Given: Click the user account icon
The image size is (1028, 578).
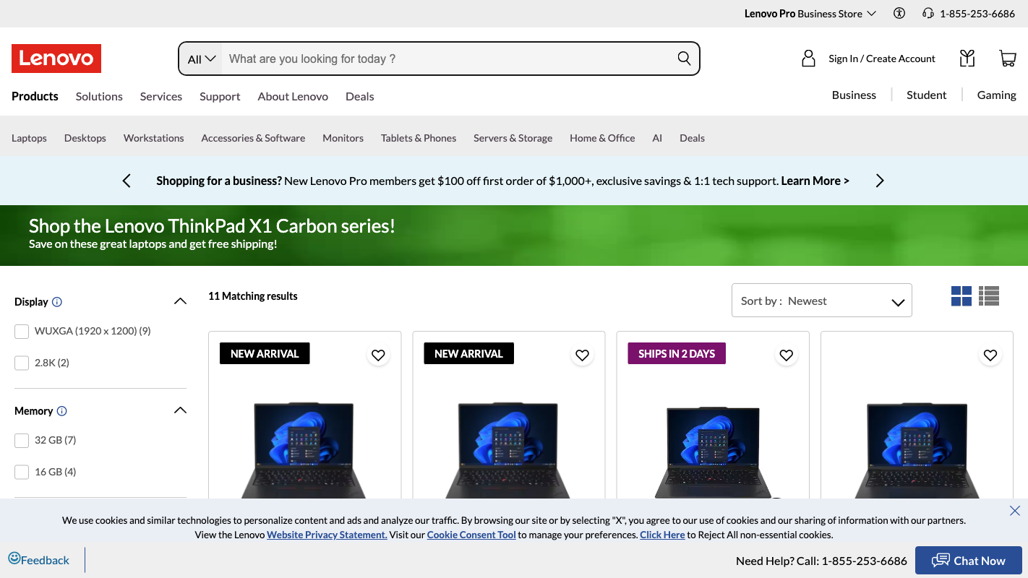Looking at the screenshot, I should (809, 59).
